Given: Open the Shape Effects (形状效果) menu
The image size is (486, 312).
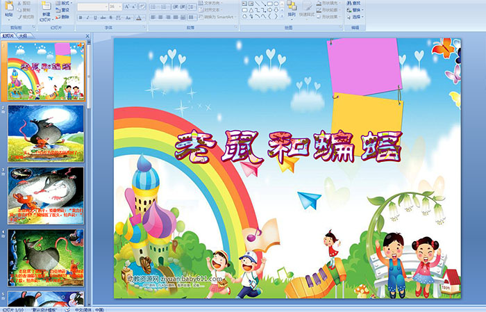Looking at the screenshot, I should [x=329, y=17].
